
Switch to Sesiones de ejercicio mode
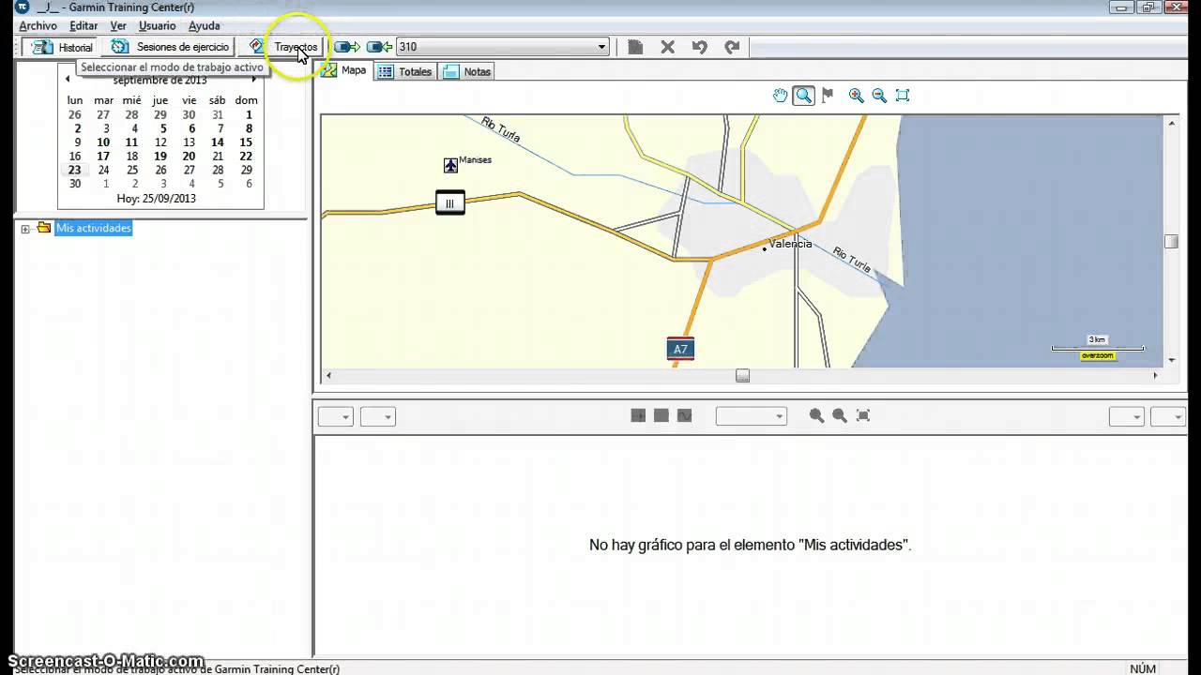[170, 47]
